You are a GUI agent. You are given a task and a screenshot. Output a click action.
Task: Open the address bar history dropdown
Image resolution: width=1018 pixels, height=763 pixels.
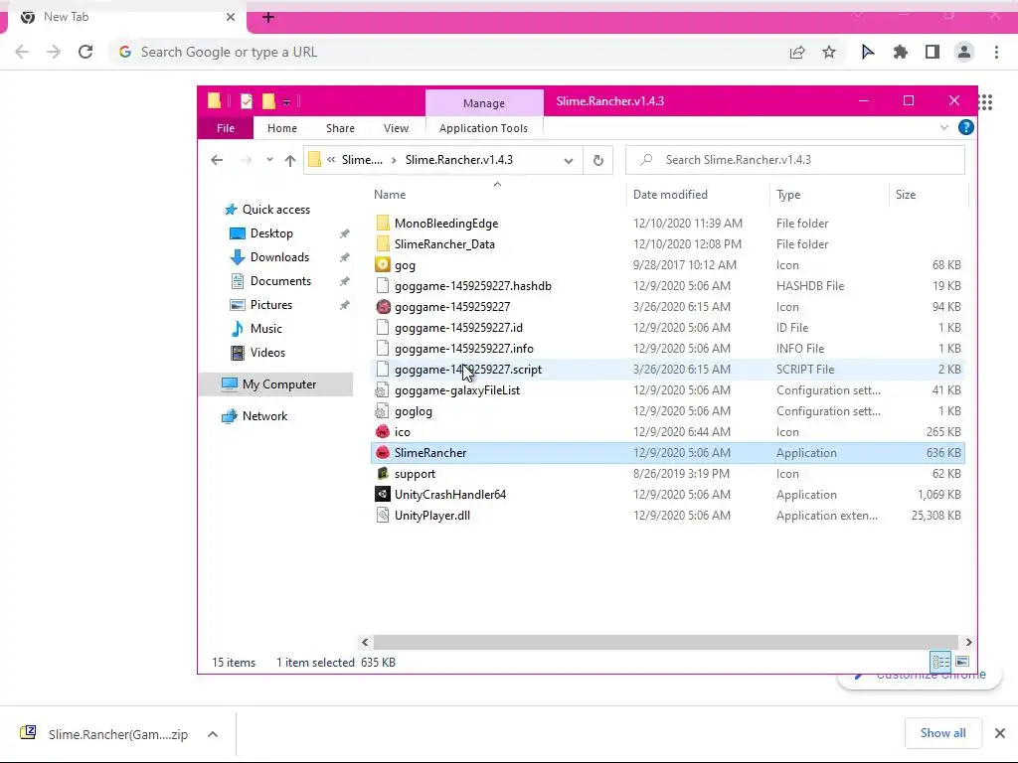coord(568,160)
